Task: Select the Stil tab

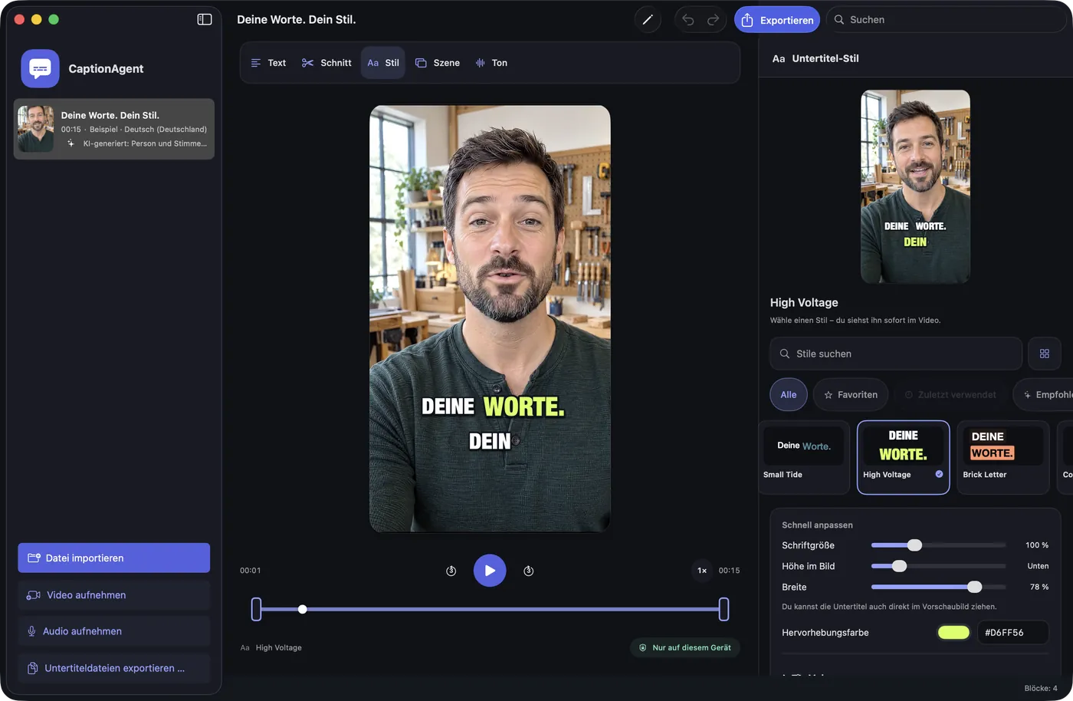Action: pyautogui.click(x=383, y=63)
